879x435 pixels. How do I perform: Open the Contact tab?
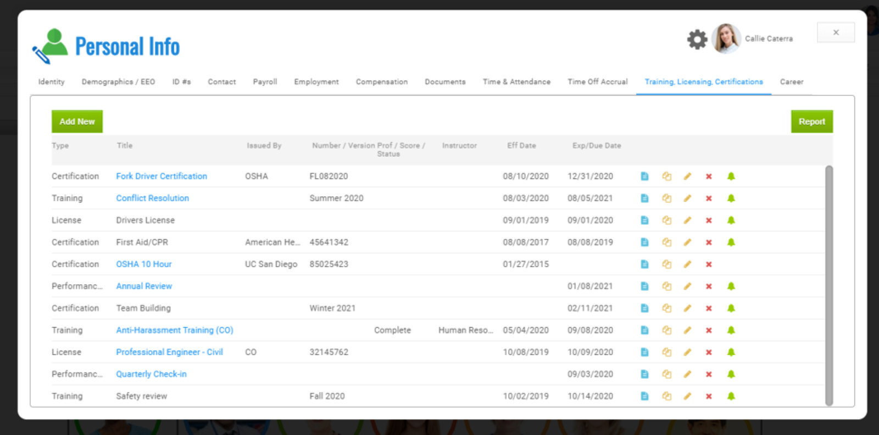pyautogui.click(x=221, y=82)
